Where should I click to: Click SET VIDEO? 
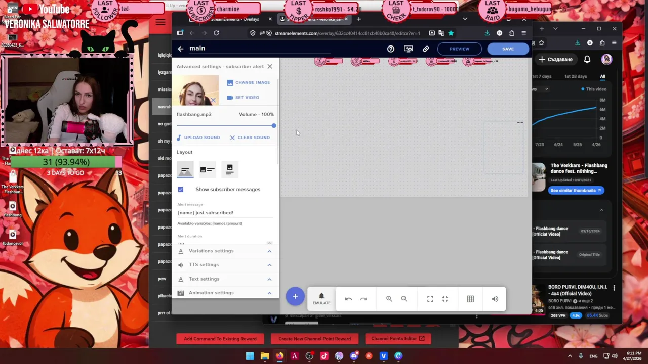click(243, 97)
